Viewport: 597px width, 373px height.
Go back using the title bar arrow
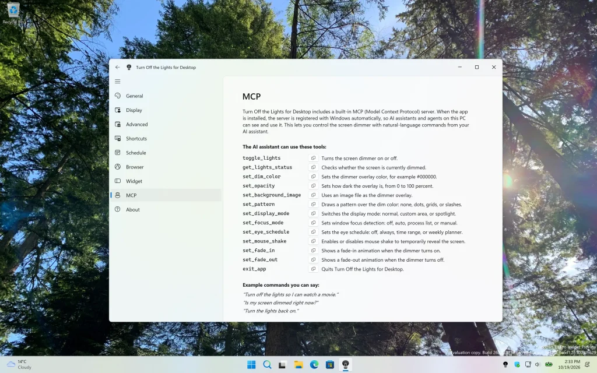point(117,67)
